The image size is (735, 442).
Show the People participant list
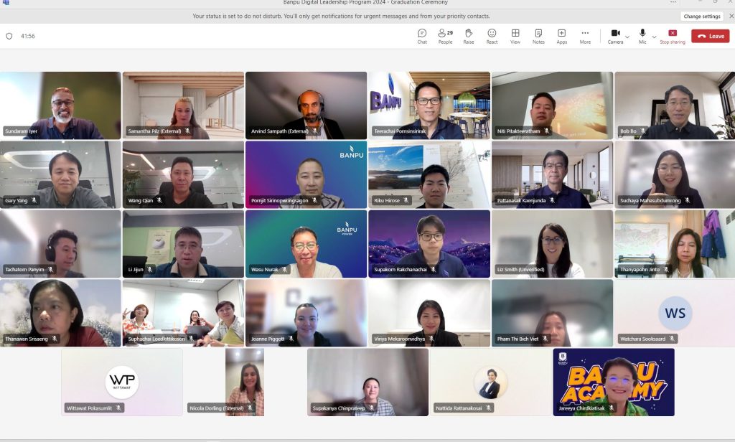(x=445, y=36)
